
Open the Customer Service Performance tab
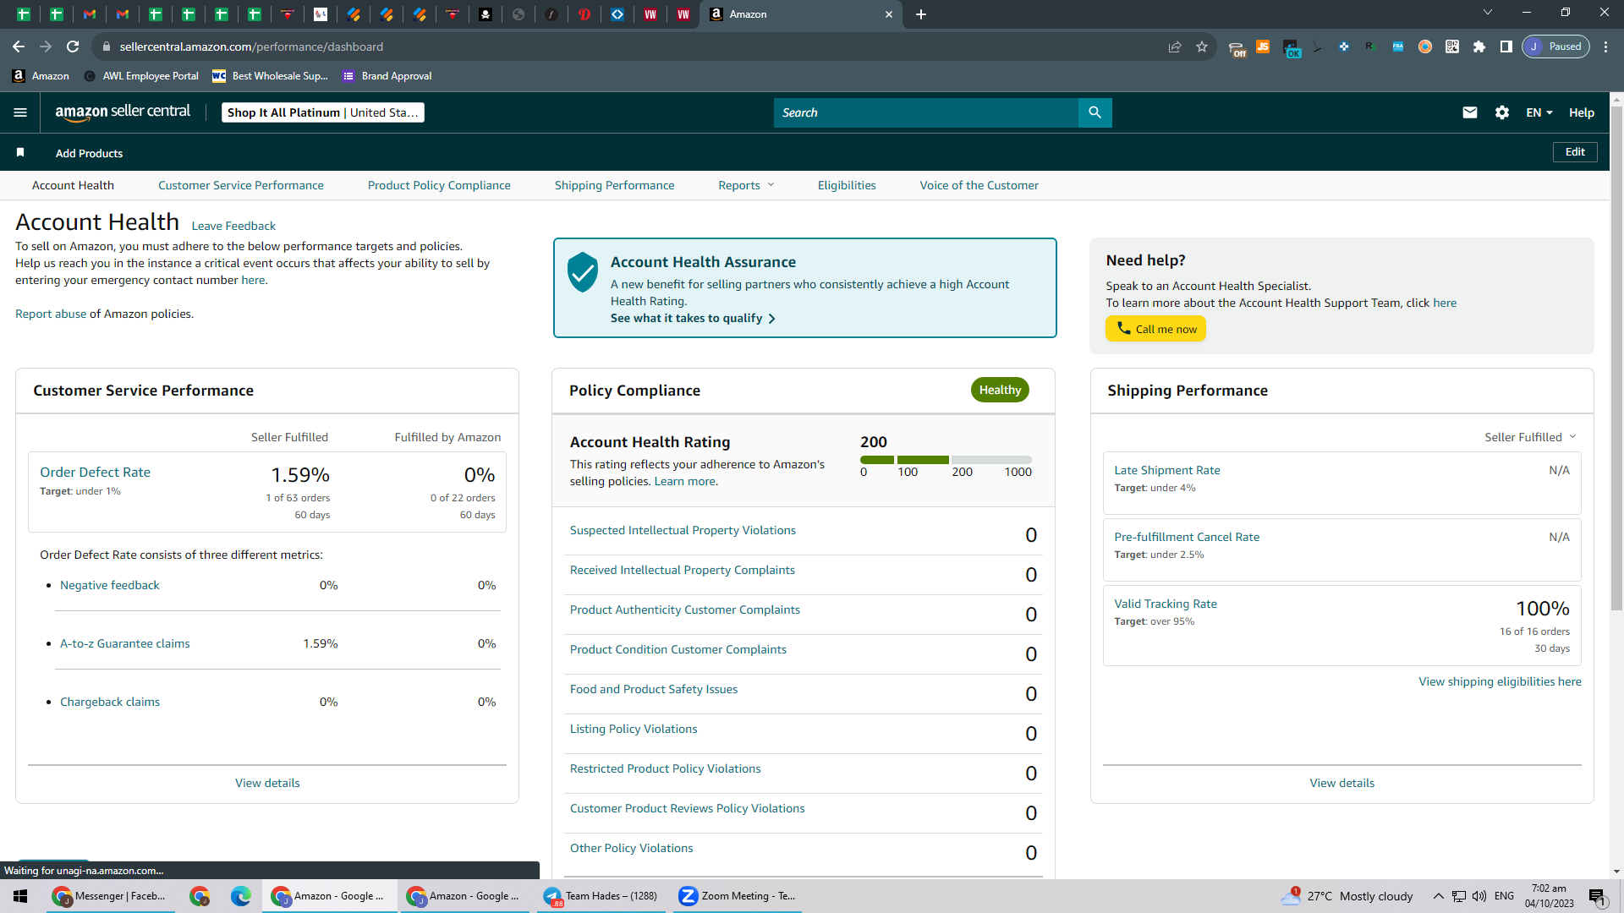tap(241, 185)
